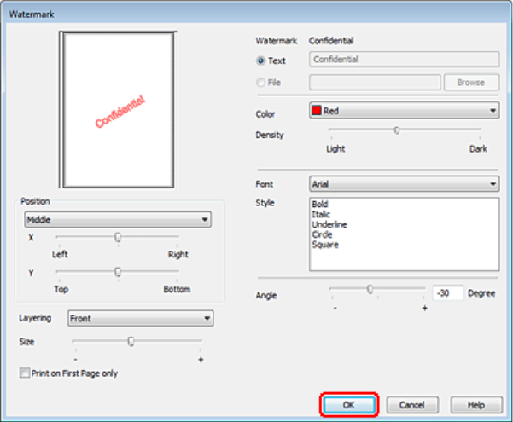Click the X position slider handle
513x422 pixels.
click(118, 237)
